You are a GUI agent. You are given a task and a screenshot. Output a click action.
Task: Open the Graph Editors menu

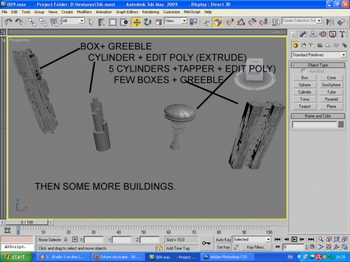pos(127,12)
